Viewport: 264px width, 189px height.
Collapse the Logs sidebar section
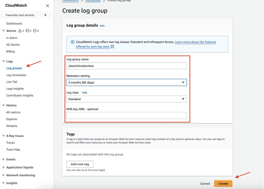click(4, 61)
